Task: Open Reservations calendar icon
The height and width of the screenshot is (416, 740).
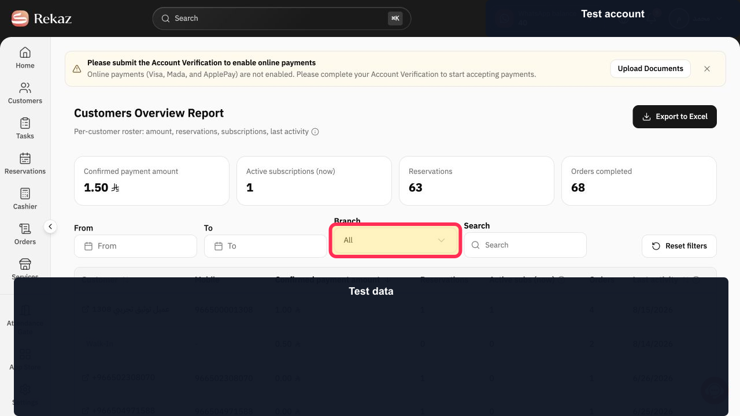Action: click(x=25, y=158)
